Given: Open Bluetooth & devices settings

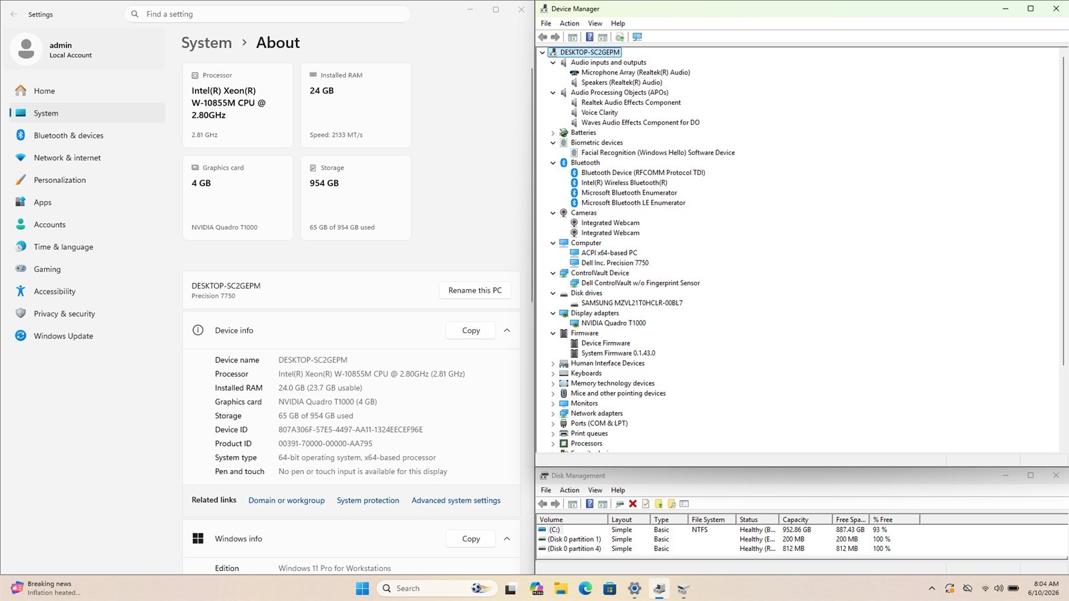Looking at the screenshot, I should 88,136.
